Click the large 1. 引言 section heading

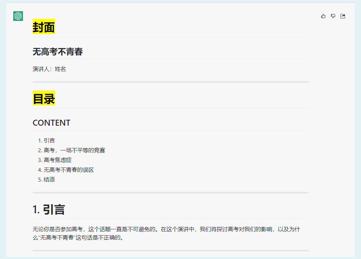click(x=48, y=209)
